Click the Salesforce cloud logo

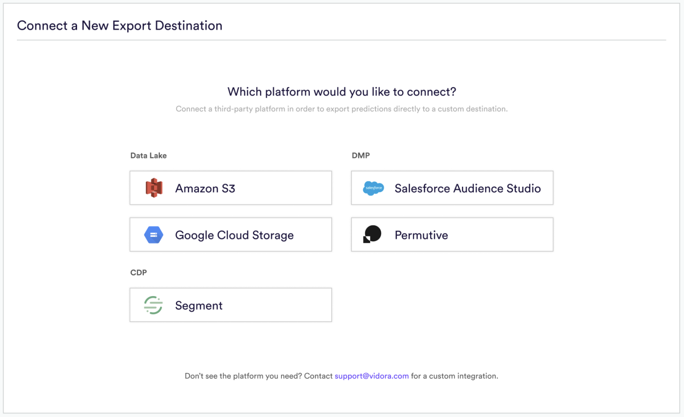point(374,188)
